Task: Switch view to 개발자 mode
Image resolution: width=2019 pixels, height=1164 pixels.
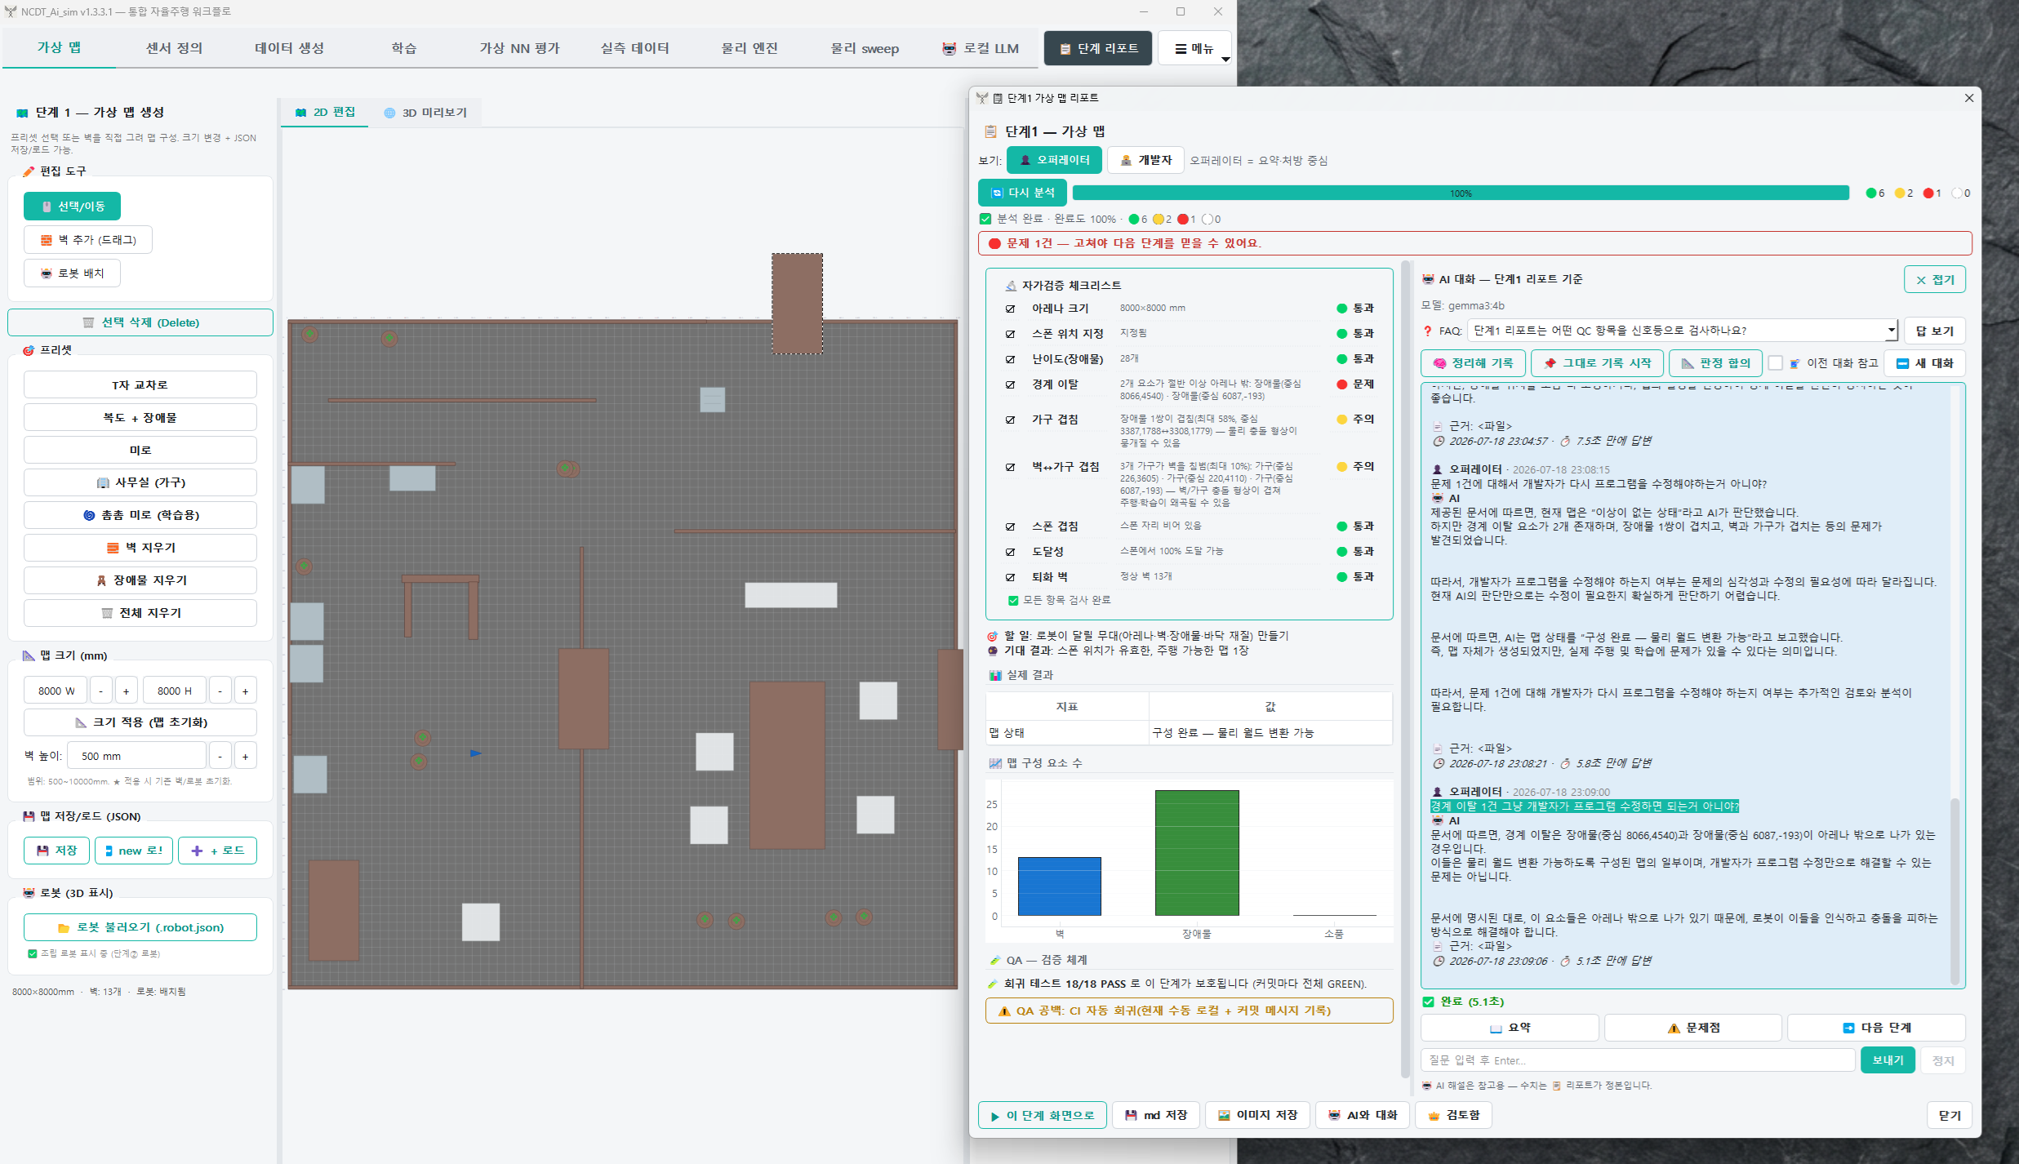Action: pos(1145,160)
